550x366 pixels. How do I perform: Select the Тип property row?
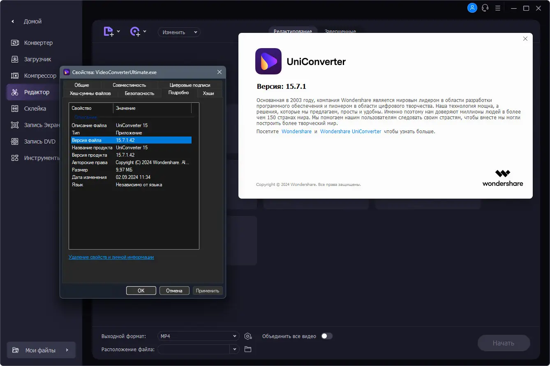coord(131,133)
